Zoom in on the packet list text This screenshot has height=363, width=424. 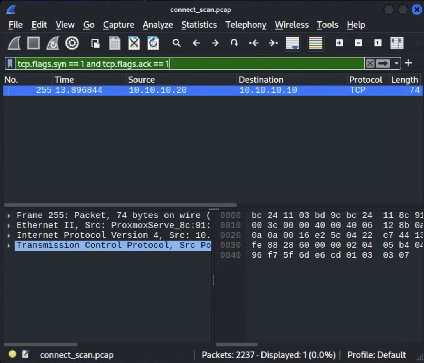tap(339, 43)
